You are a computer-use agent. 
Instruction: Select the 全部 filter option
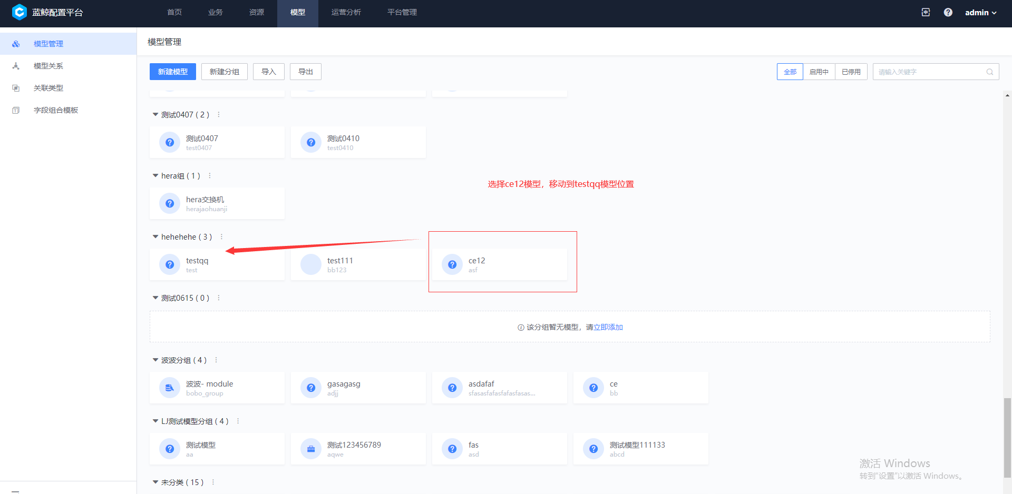(790, 71)
